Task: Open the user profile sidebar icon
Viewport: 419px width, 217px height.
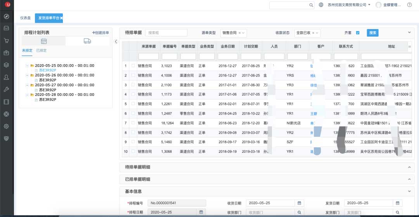Action: click(7, 77)
